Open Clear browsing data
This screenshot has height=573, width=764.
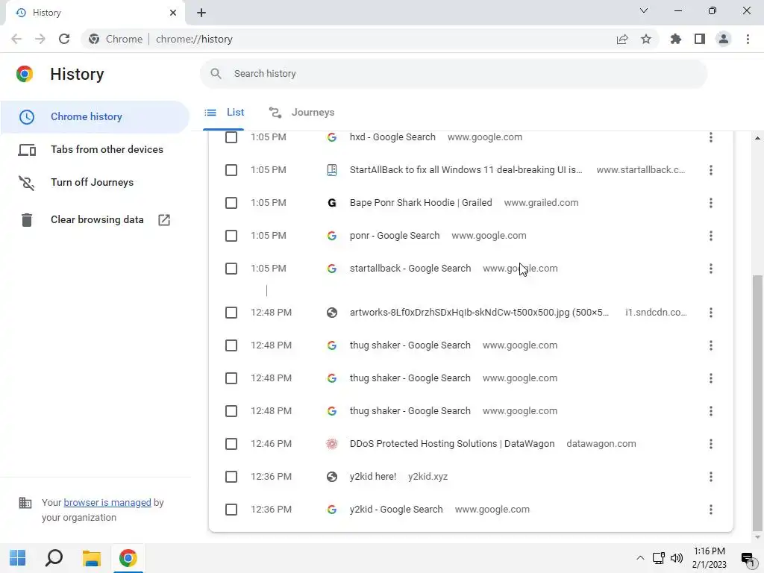point(95,220)
